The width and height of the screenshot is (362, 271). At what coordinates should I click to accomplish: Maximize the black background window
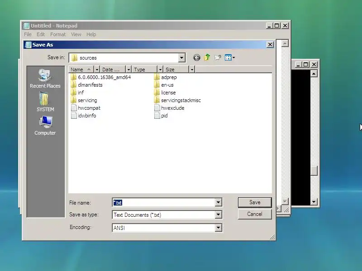[x=306, y=65]
